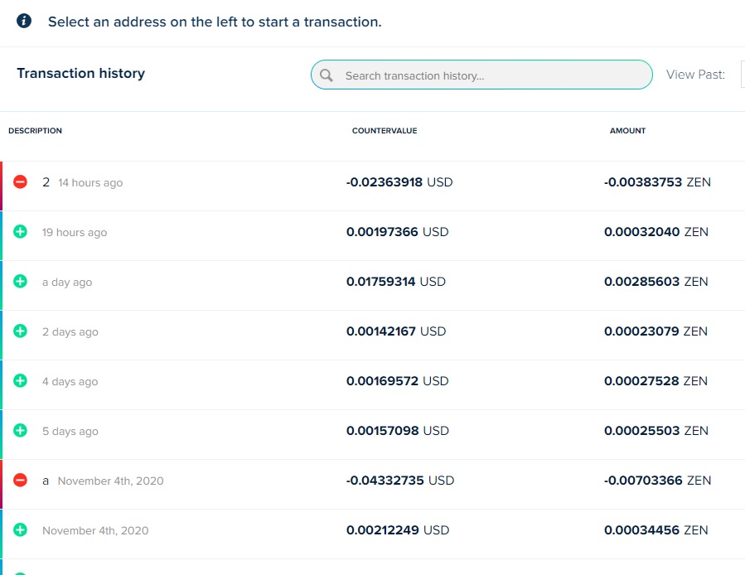Viewport: 745px width, 575px height.
Task: Open the -0.00383753 ZEN transaction
Action: click(657, 182)
